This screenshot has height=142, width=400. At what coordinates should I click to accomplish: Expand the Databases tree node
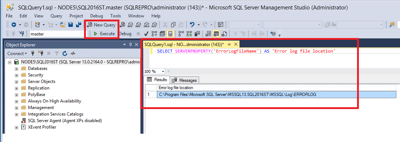[17, 68]
